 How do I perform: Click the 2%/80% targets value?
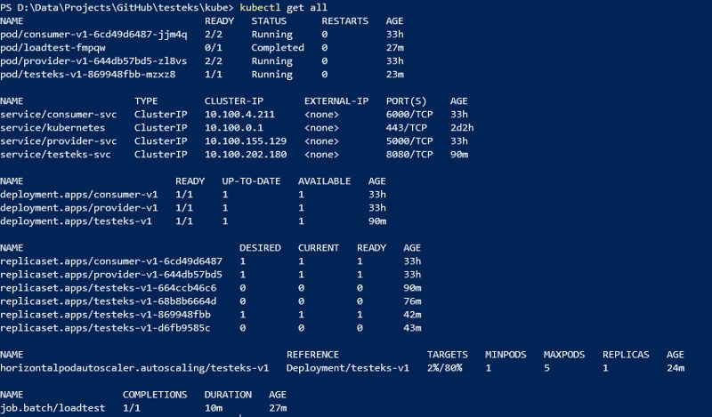pyautogui.click(x=444, y=368)
